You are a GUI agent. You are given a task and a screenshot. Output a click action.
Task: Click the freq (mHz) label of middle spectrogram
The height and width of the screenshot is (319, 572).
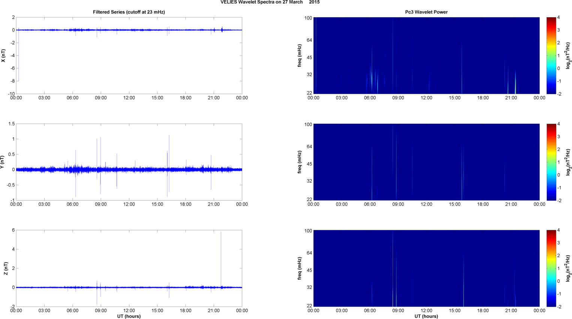pos(300,162)
